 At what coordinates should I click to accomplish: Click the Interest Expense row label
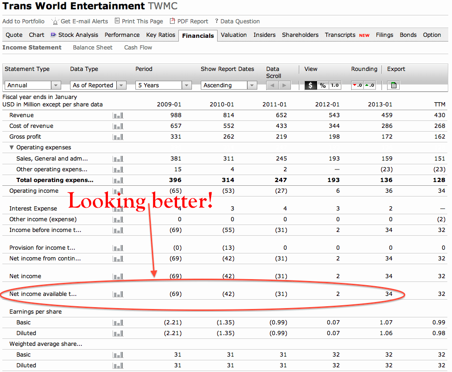[33, 208]
